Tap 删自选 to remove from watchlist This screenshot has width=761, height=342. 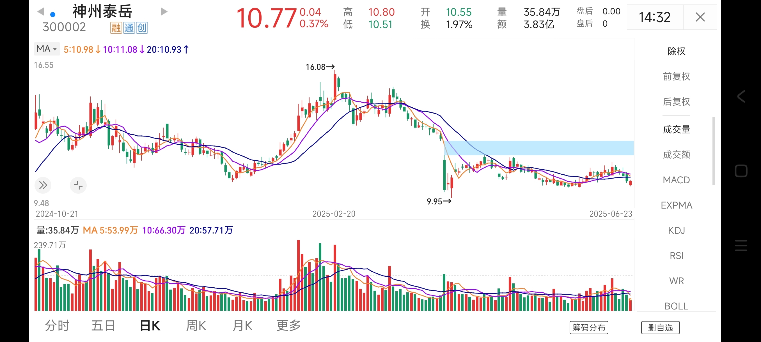[660, 327]
